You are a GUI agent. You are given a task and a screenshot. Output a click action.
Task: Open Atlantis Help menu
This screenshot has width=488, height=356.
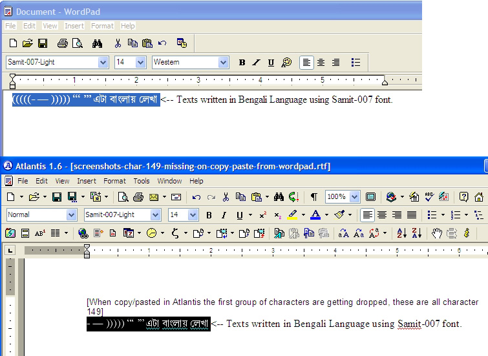point(196,181)
